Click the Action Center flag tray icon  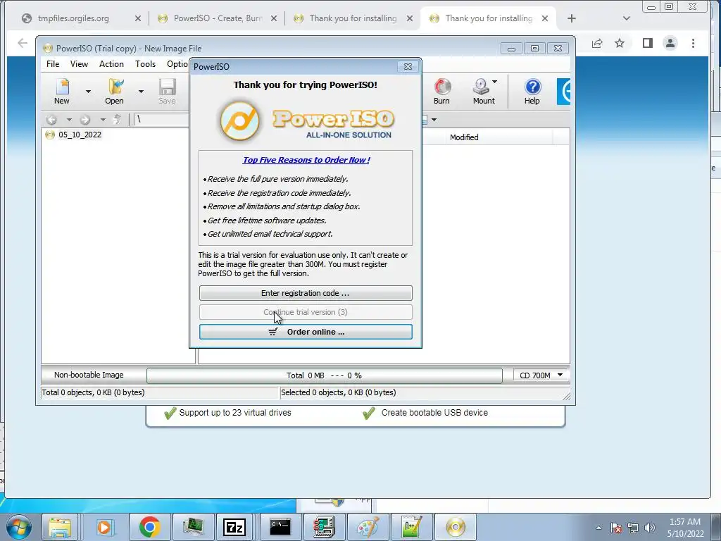(x=616, y=528)
